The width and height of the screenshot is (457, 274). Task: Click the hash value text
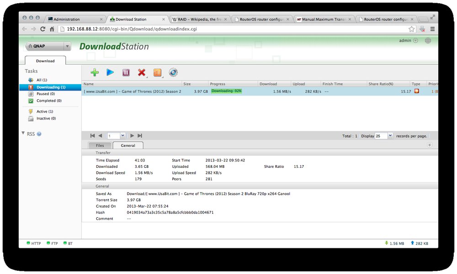[170, 212]
